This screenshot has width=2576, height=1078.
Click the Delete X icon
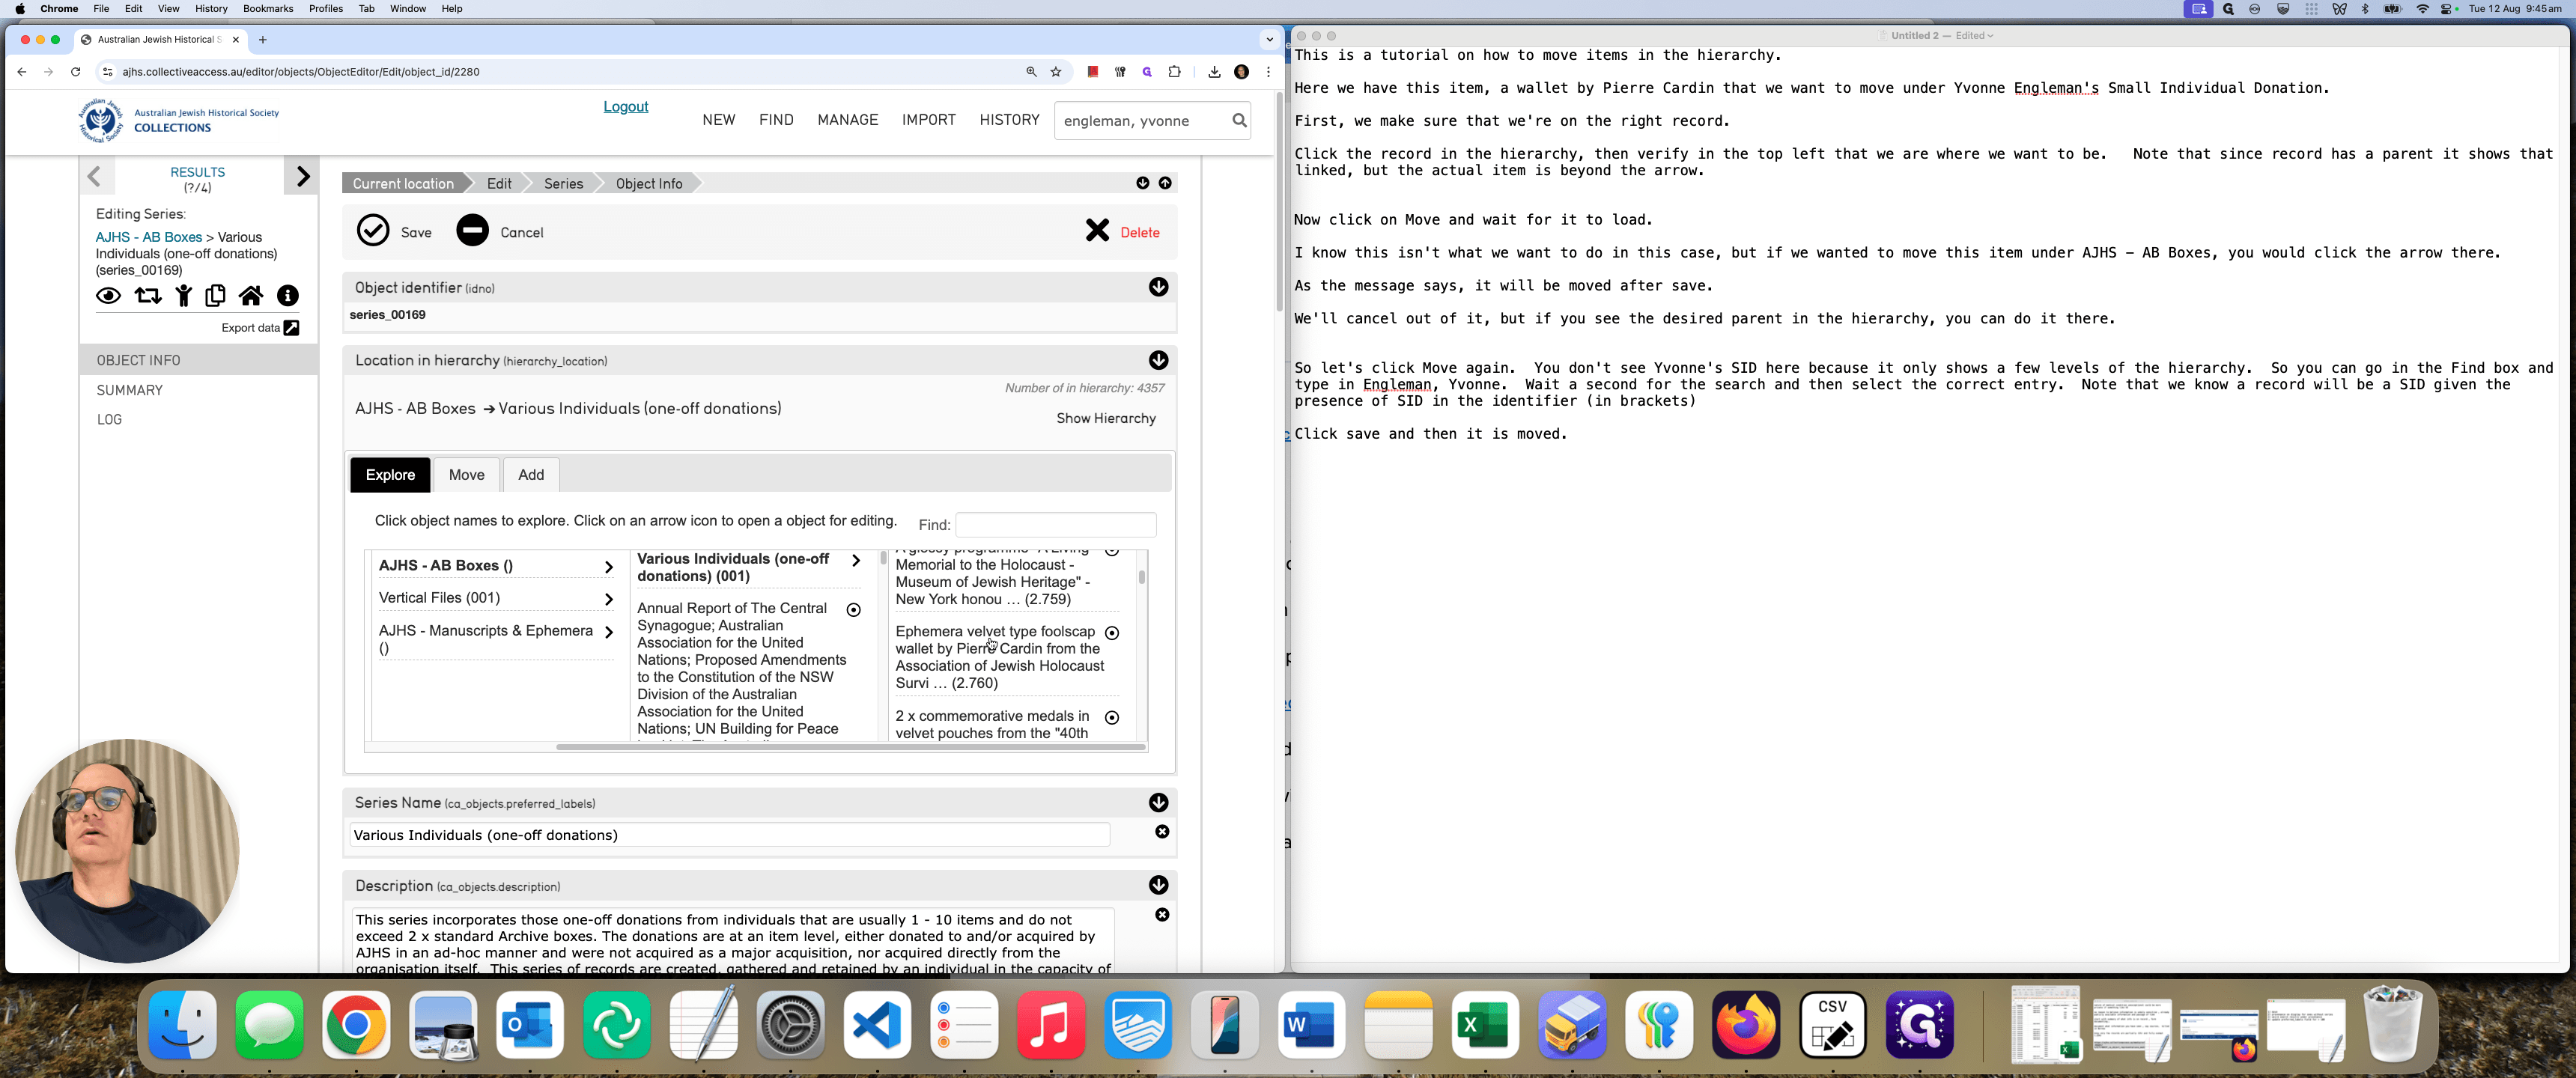coord(1097,231)
